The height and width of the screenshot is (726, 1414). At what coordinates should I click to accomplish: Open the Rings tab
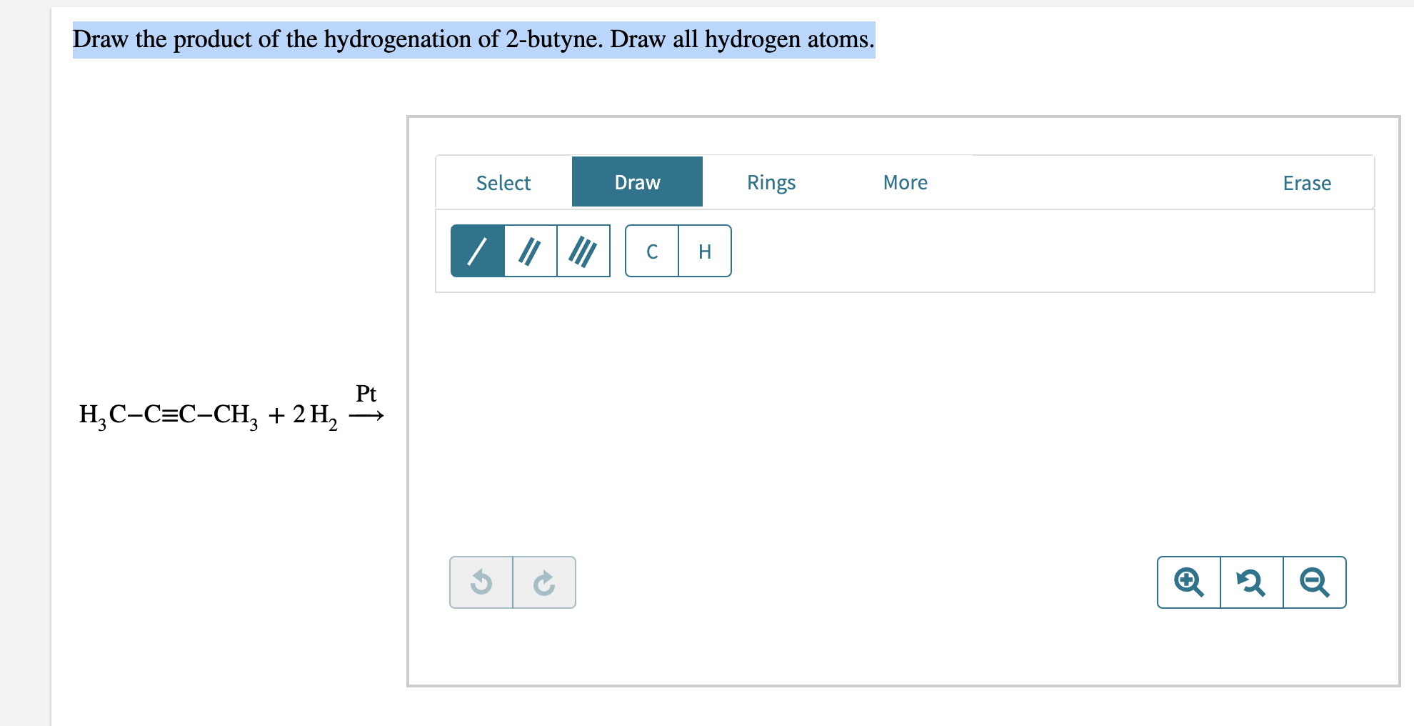point(771,183)
